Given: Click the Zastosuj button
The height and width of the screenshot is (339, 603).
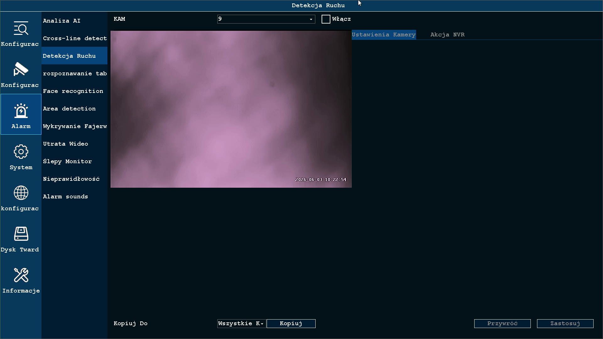Looking at the screenshot, I should 565,324.
